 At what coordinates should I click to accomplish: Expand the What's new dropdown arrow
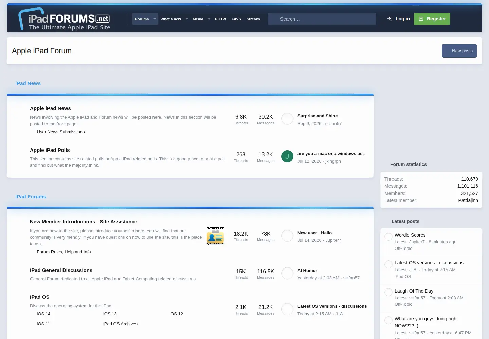pyautogui.click(x=187, y=19)
